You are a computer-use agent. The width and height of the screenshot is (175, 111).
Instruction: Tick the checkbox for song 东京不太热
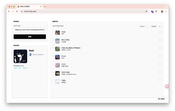coord(160,72)
